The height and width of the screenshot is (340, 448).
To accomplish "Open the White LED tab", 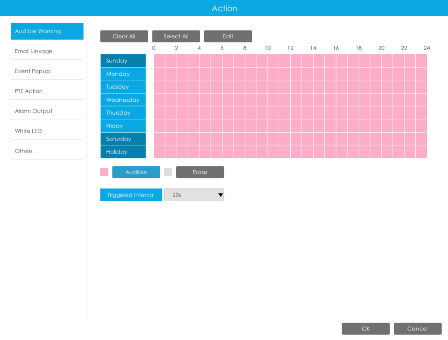I will tap(47, 131).
